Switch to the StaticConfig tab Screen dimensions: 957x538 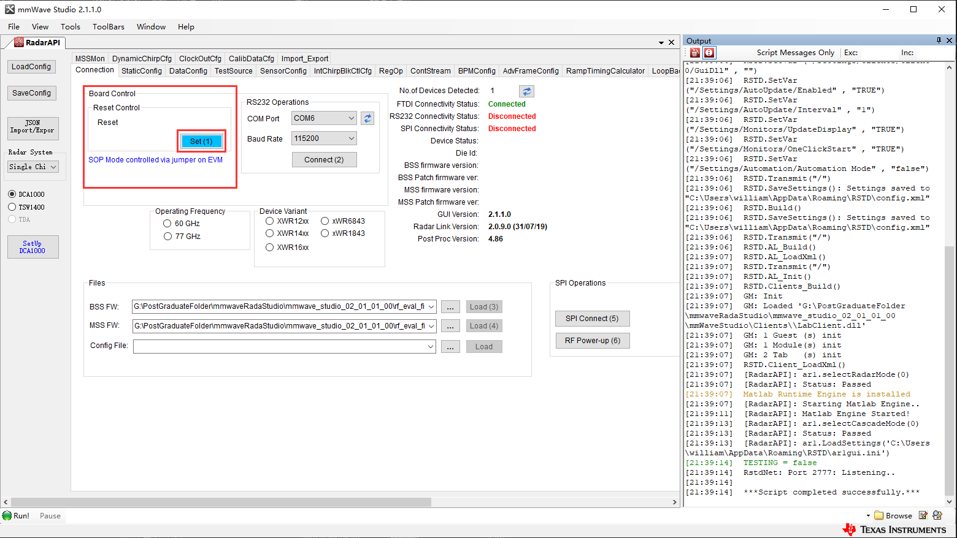[x=142, y=71]
